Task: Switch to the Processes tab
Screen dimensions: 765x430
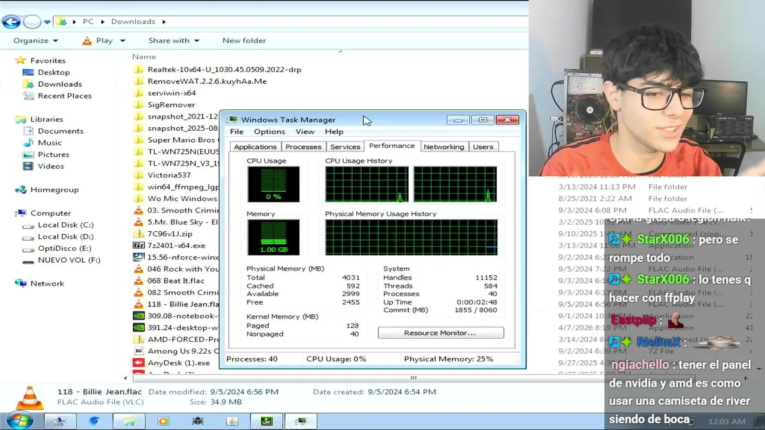Action: point(303,147)
